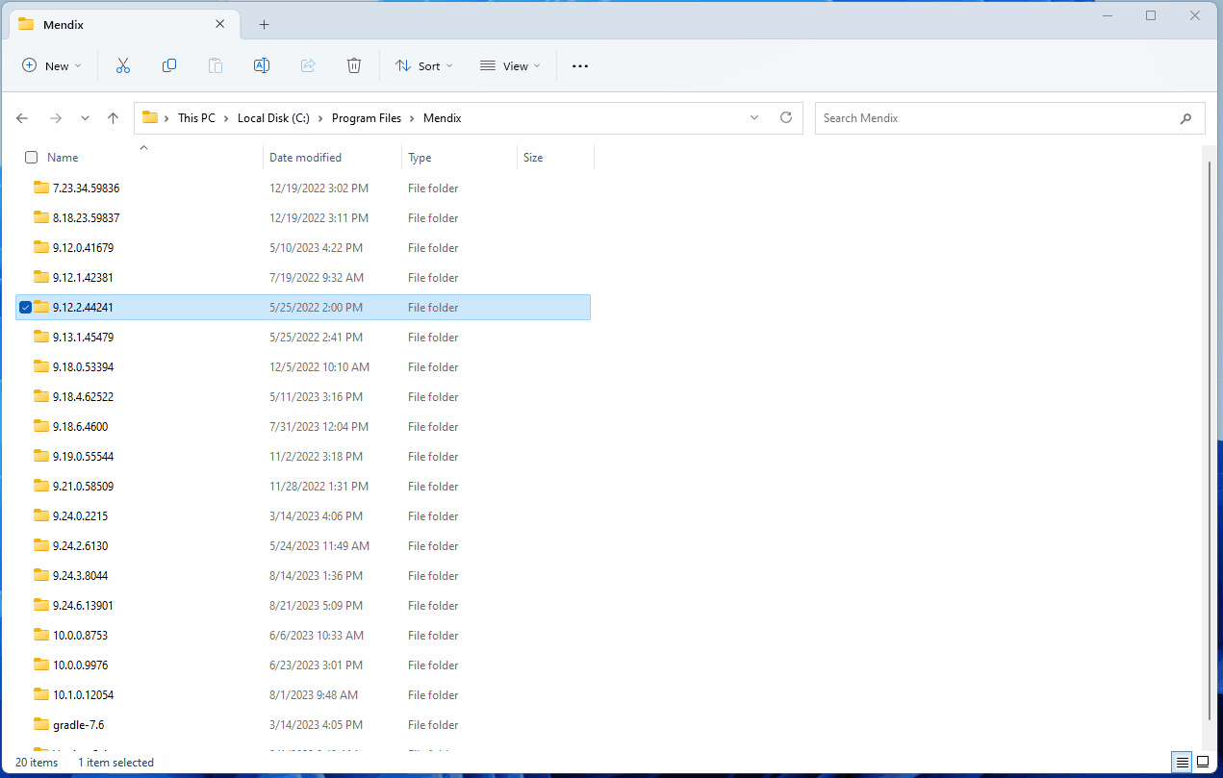The height and width of the screenshot is (778, 1223).
Task: Click the folder icon in address bar
Action: click(149, 117)
